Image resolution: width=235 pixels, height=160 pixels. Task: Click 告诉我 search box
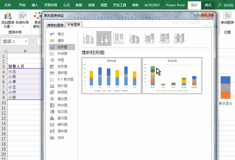tap(226, 5)
